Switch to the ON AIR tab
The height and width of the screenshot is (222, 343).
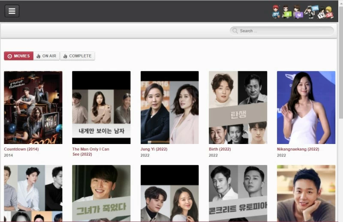[46, 56]
